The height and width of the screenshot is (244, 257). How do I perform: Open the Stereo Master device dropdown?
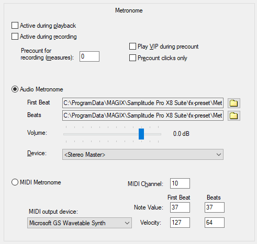click(143, 154)
